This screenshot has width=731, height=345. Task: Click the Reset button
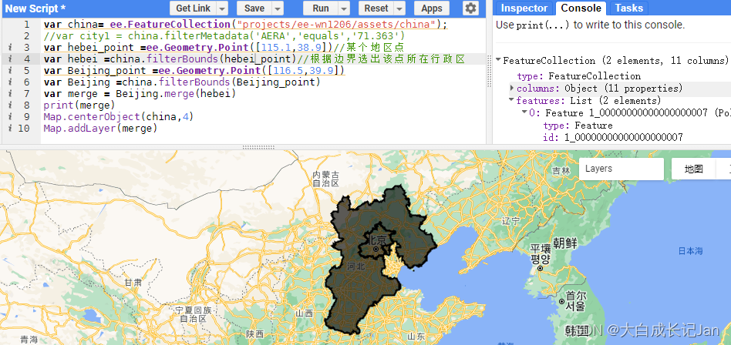pos(376,8)
